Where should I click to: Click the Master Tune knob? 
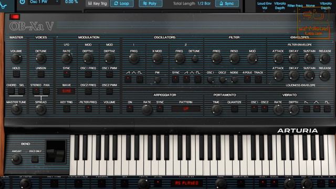coord(16,110)
